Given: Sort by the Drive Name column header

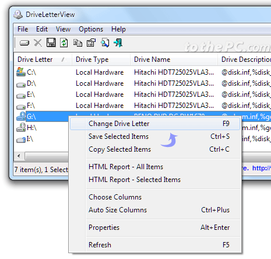Looking at the screenshot, I should (174, 60).
